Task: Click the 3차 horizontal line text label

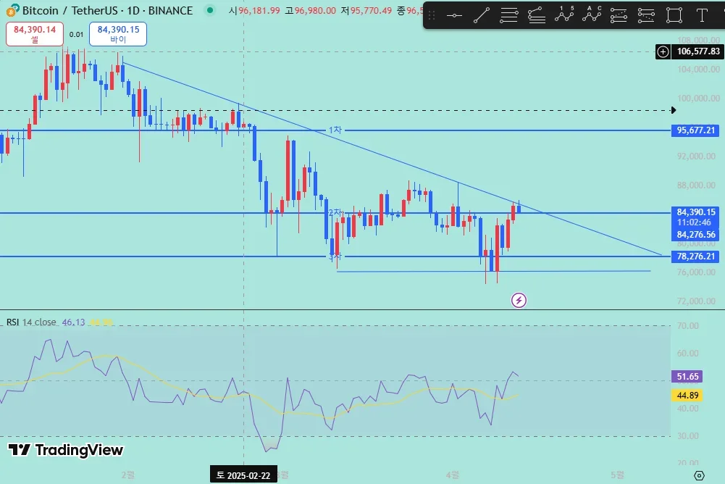Action: click(x=335, y=256)
